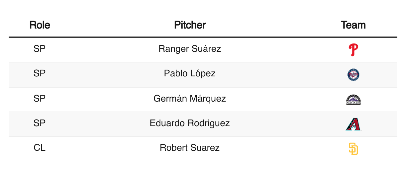Click the Arizona Diamondbacks logo
Screen dimensions: 406x170
coord(353,124)
